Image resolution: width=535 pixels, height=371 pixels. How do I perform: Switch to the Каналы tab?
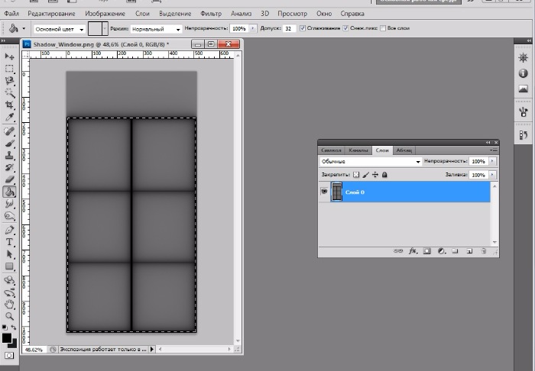click(357, 150)
